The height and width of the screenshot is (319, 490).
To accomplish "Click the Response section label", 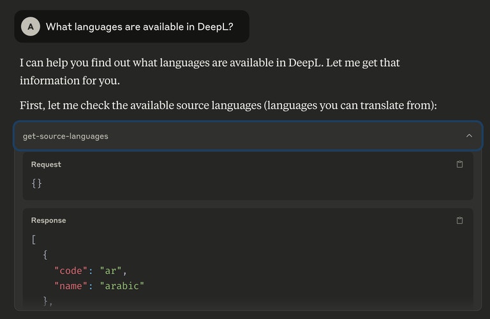I will [48, 220].
